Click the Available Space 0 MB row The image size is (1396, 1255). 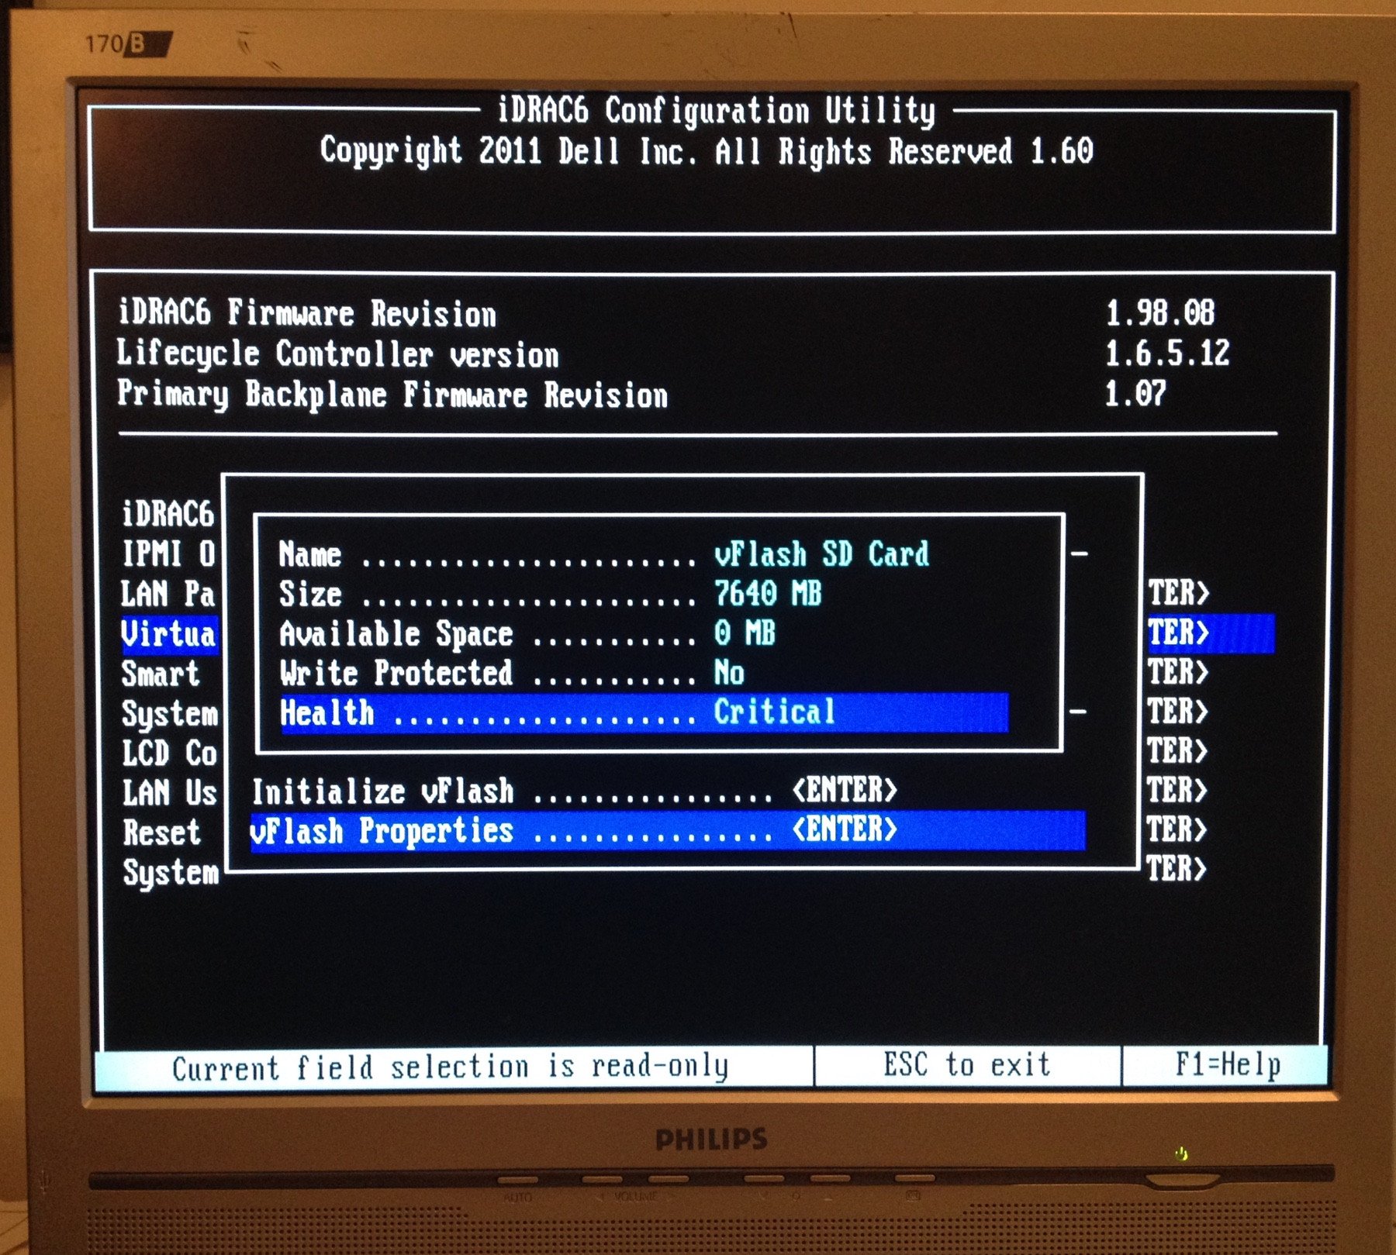tap(527, 633)
